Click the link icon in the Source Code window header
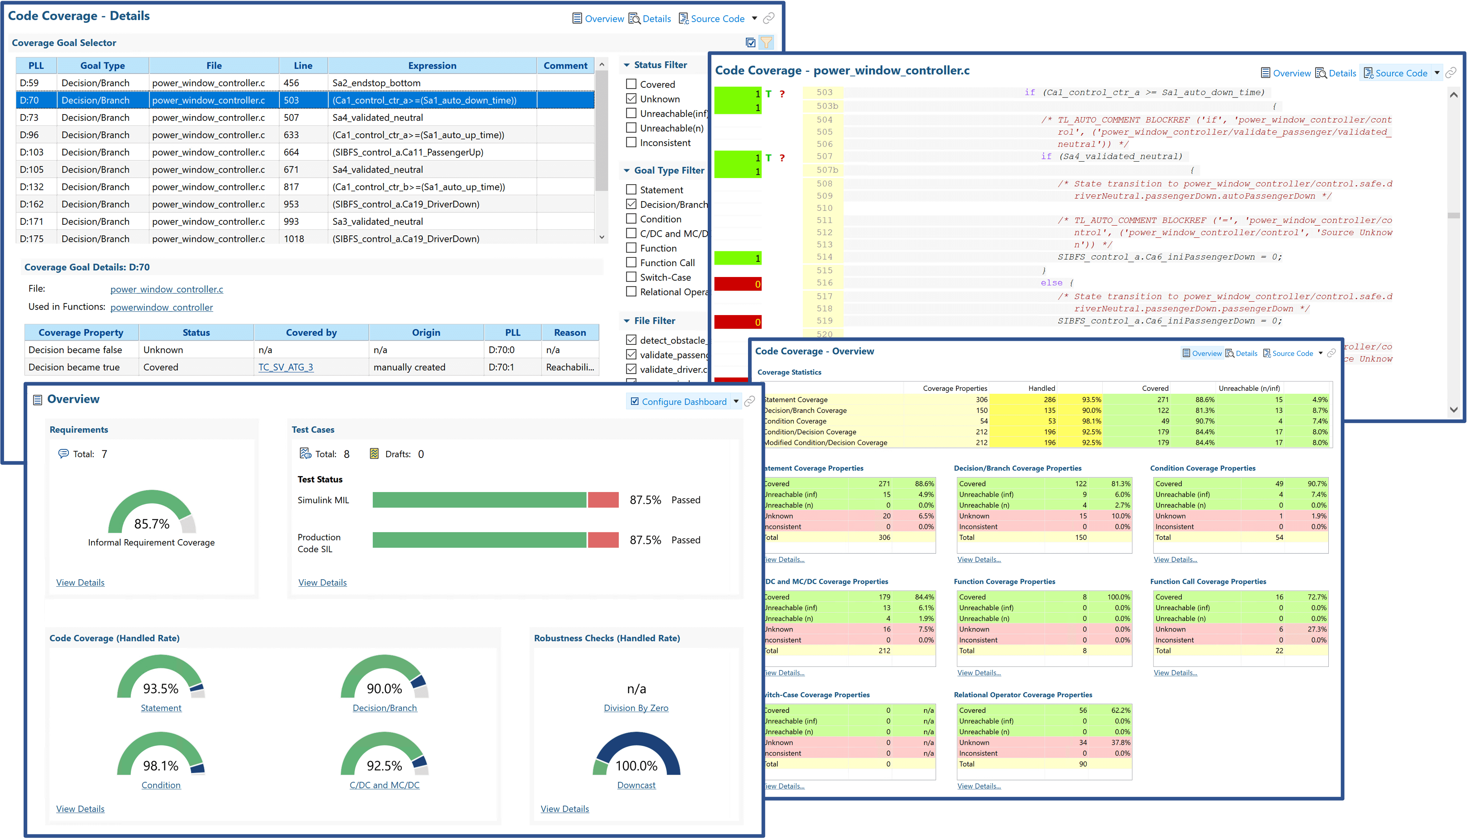1467x839 pixels. point(1451,73)
